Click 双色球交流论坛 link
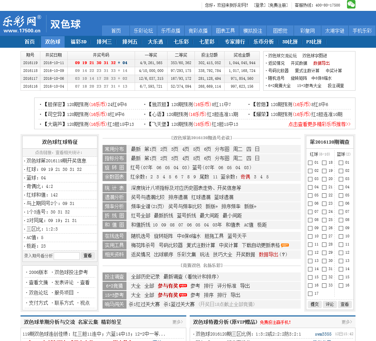Screen dimensions: 376x341 [282, 56]
